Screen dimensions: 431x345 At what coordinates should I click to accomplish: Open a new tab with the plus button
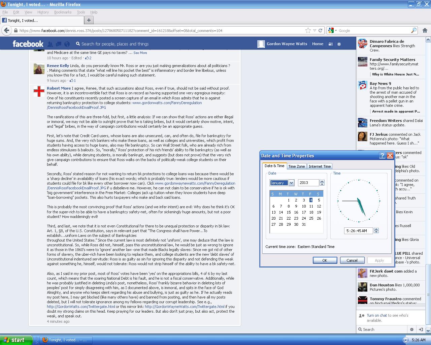point(89,20)
